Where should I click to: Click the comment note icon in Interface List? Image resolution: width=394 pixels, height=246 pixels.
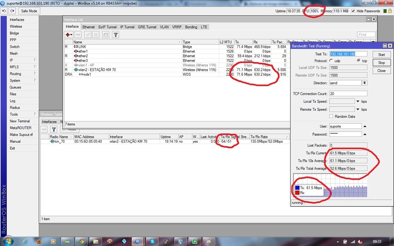point(105,34)
